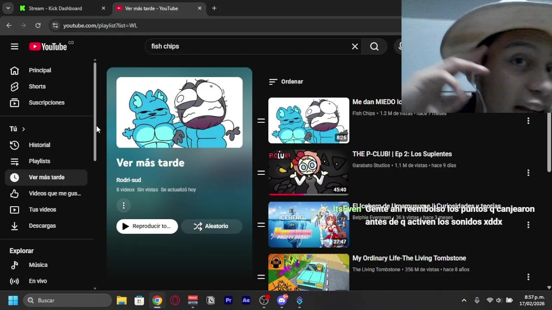This screenshot has width=552, height=310.
Task: Click the page vertical scrollbar
Action: [549, 142]
